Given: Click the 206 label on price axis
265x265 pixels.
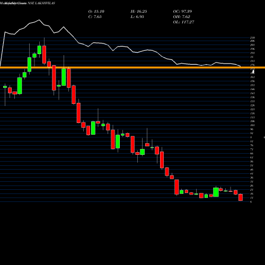Looking at the screenshot, I should pyautogui.click(x=252, y=41).
